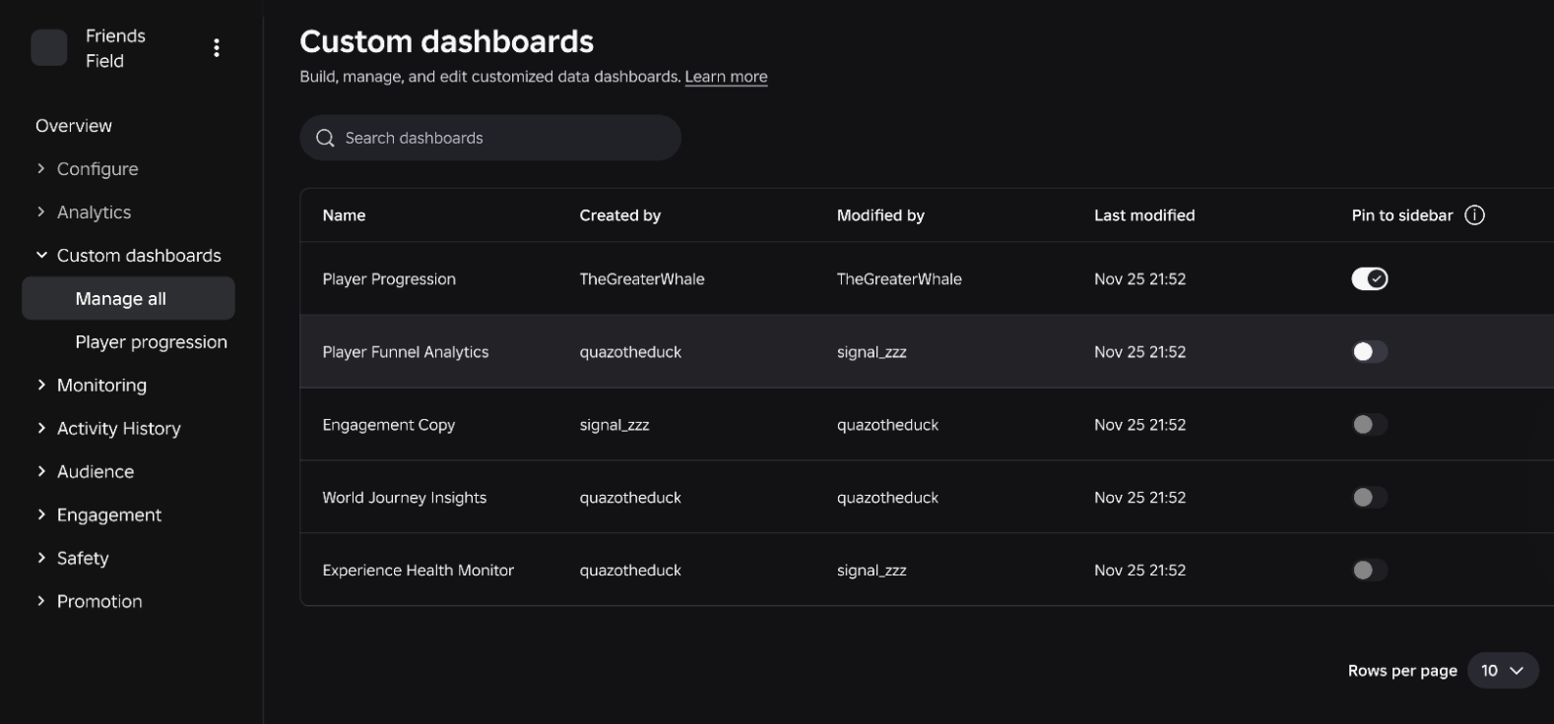Toggle pin for Engagement Copy

coord(1369,425)
